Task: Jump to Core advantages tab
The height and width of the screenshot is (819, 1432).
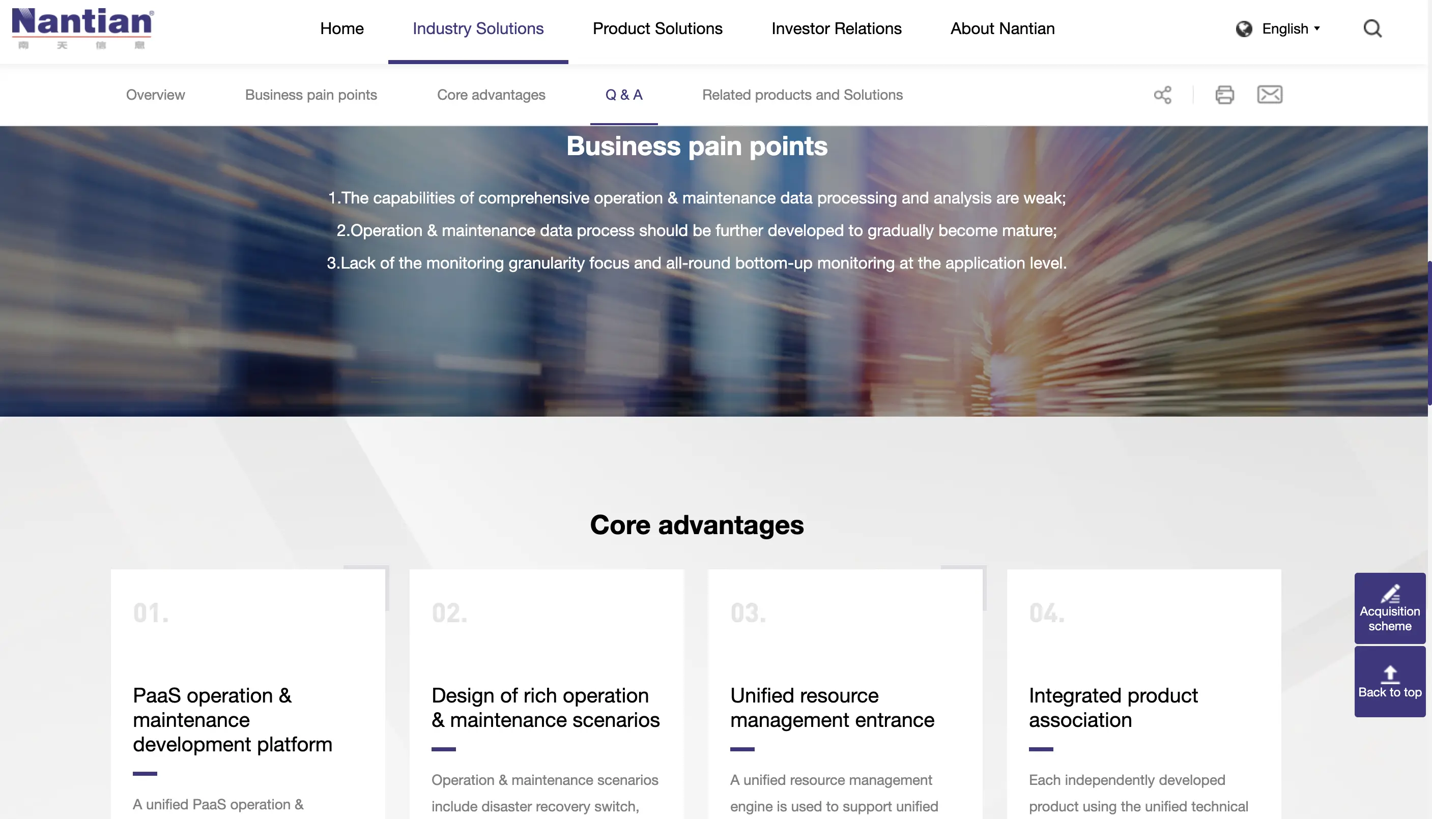Action: click(491, 95)
